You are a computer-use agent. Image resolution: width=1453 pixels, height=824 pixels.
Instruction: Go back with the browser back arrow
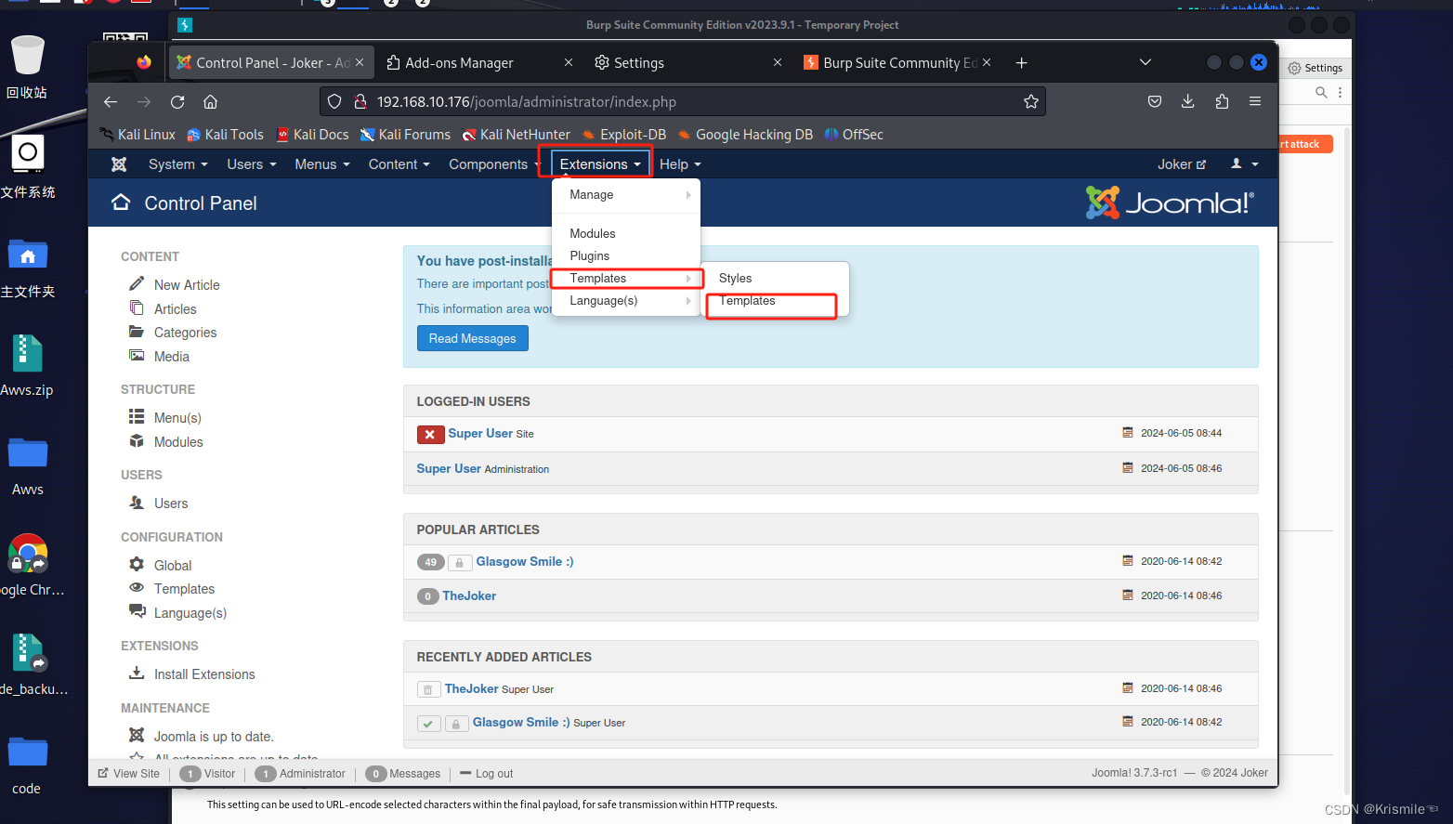coord(111,102)
